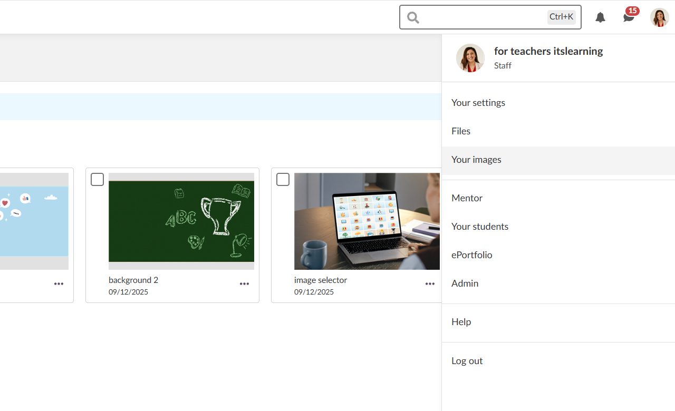Open ePortfolio from the menu
This screenshot has width=675, height=411.
471,255
